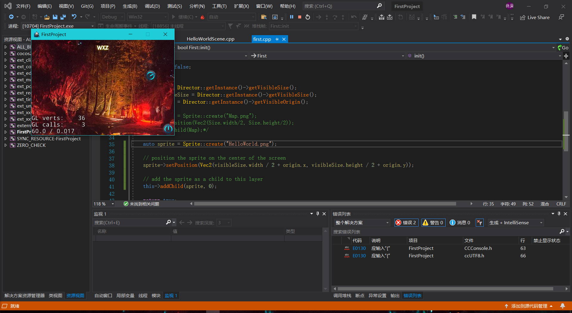Toggle the 警告 0 warnings filter

[x=433, y=222]
